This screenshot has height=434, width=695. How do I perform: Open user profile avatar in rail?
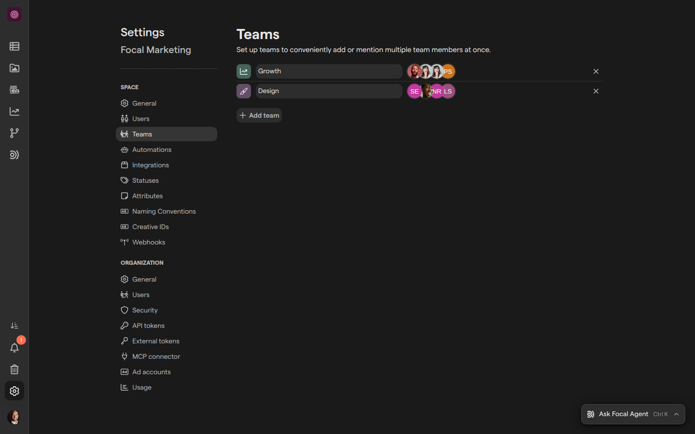tap(14, 417)
